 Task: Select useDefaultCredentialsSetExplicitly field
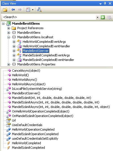[35, 139]
